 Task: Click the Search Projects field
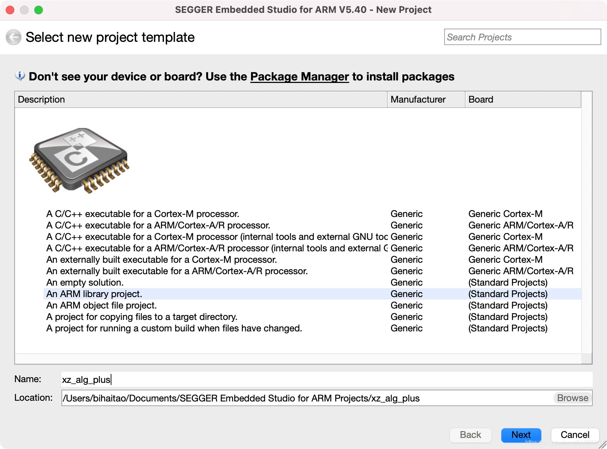tap(522, 37)
